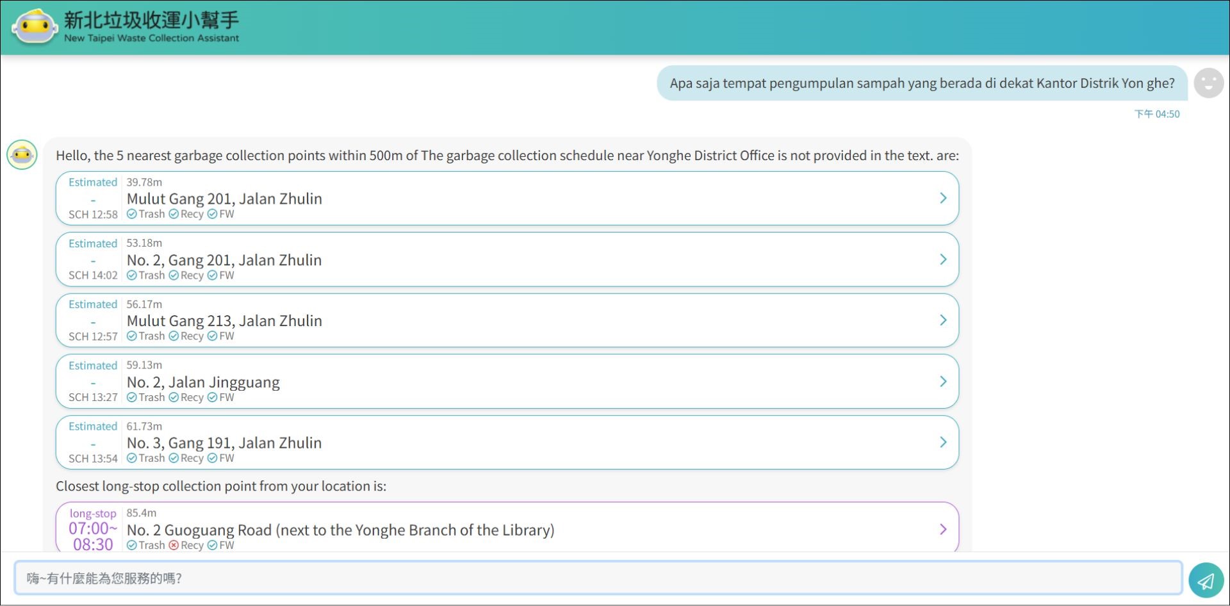The image size is (1230, 606).
Task: Focus the chat message input field
Action: click(x=598, y=578)
